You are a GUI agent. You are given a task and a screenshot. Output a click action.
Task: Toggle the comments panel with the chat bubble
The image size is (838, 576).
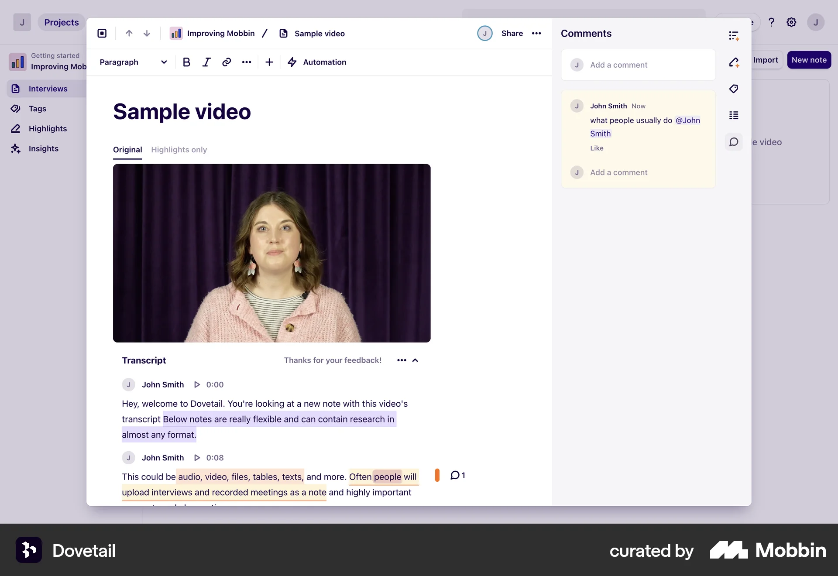734,142
